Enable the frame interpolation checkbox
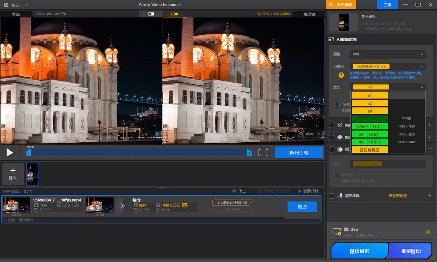 pos(332,149)
